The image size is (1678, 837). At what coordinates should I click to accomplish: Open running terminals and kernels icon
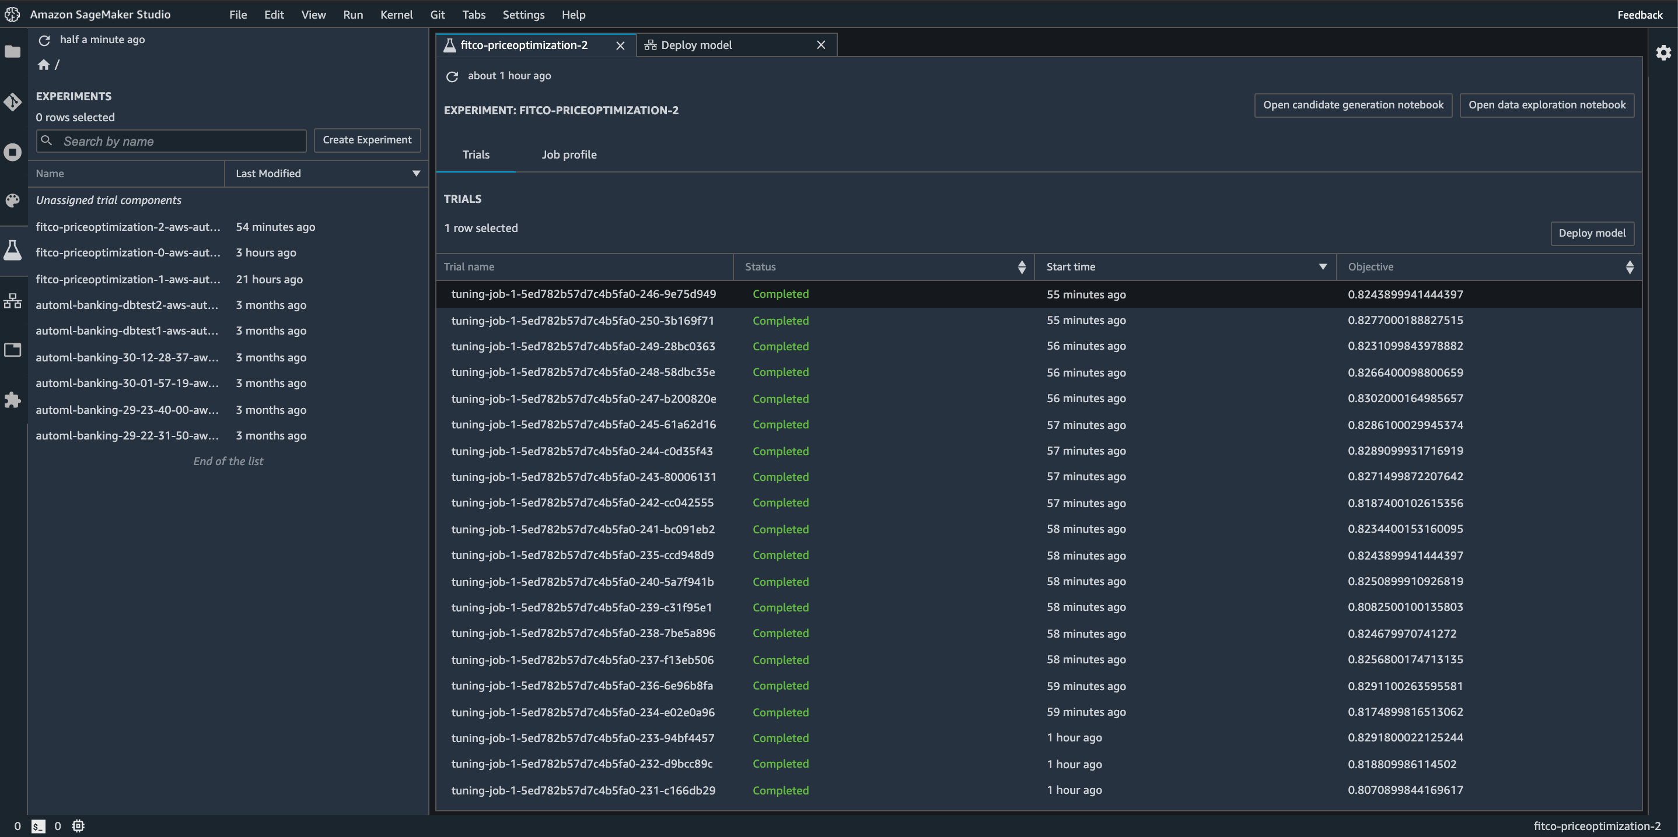[x=12, y=152]
